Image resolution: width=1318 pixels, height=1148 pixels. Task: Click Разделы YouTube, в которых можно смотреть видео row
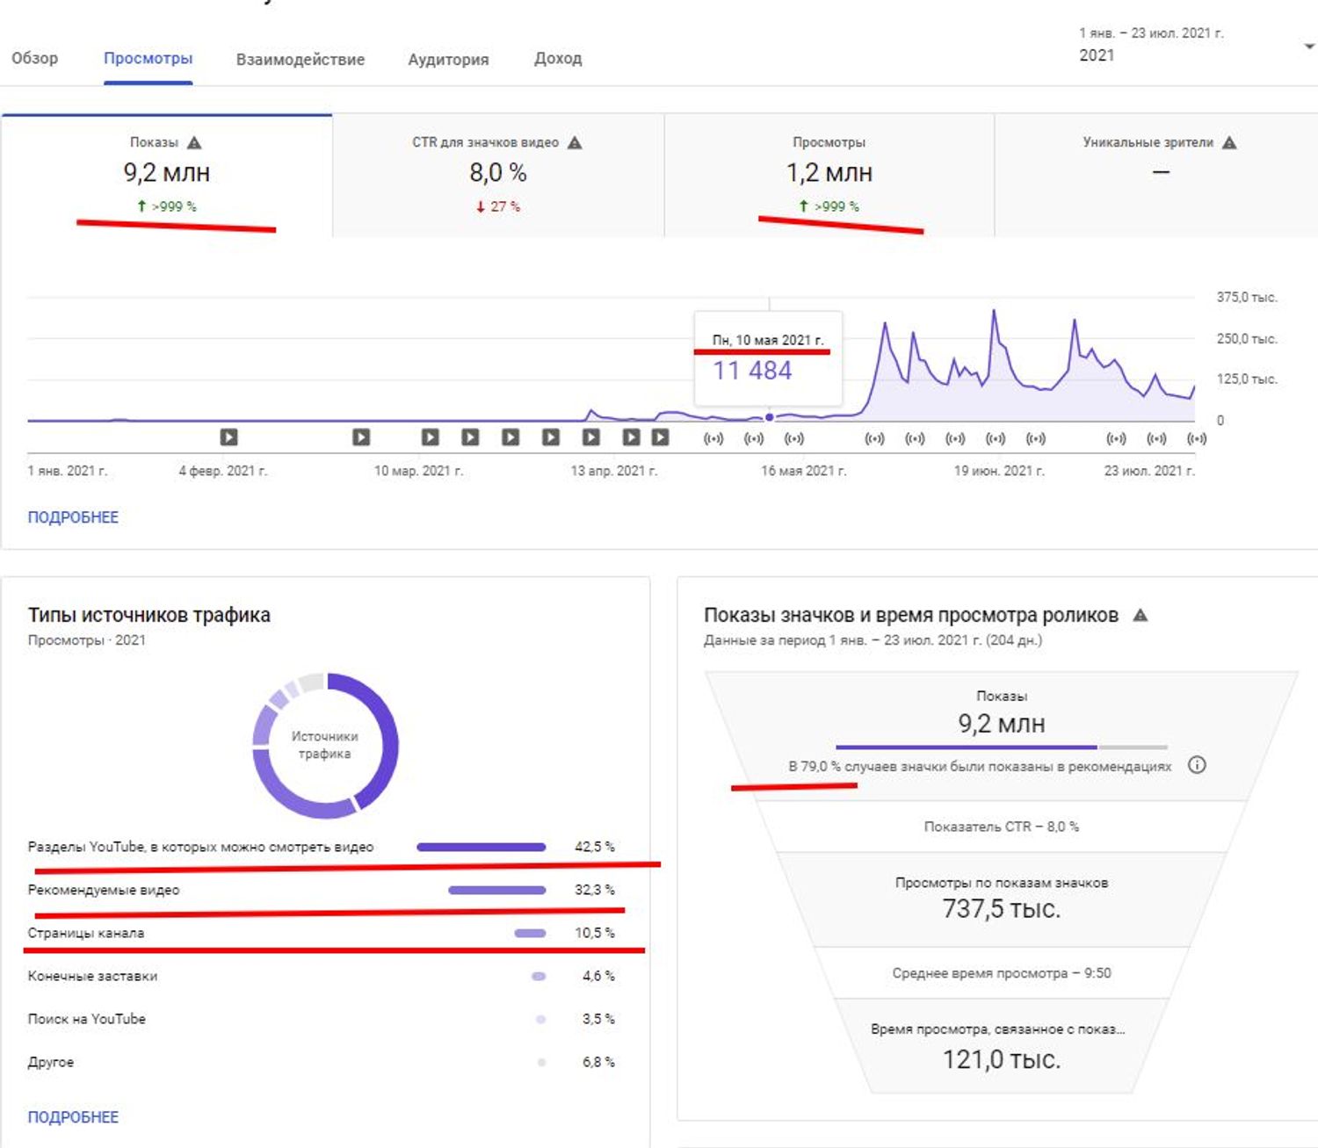tap(321, 847)
